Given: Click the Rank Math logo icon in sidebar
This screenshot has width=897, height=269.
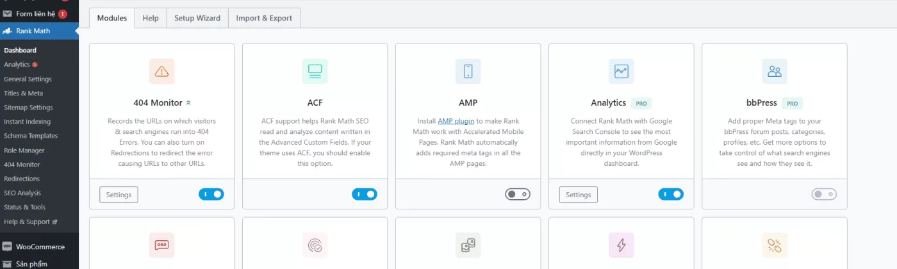Looking at the screenshot, I should pyautogui.click(x=7, y=31).
